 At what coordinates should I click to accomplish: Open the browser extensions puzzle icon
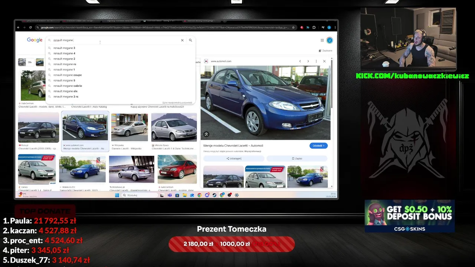[x=314, y=27]
